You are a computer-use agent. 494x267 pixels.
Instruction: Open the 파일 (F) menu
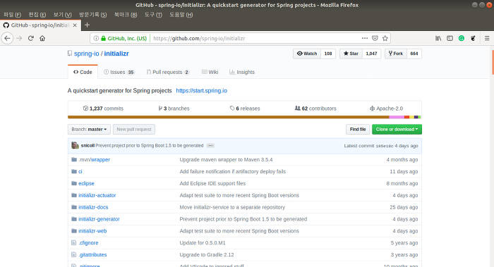pos(12,15)
